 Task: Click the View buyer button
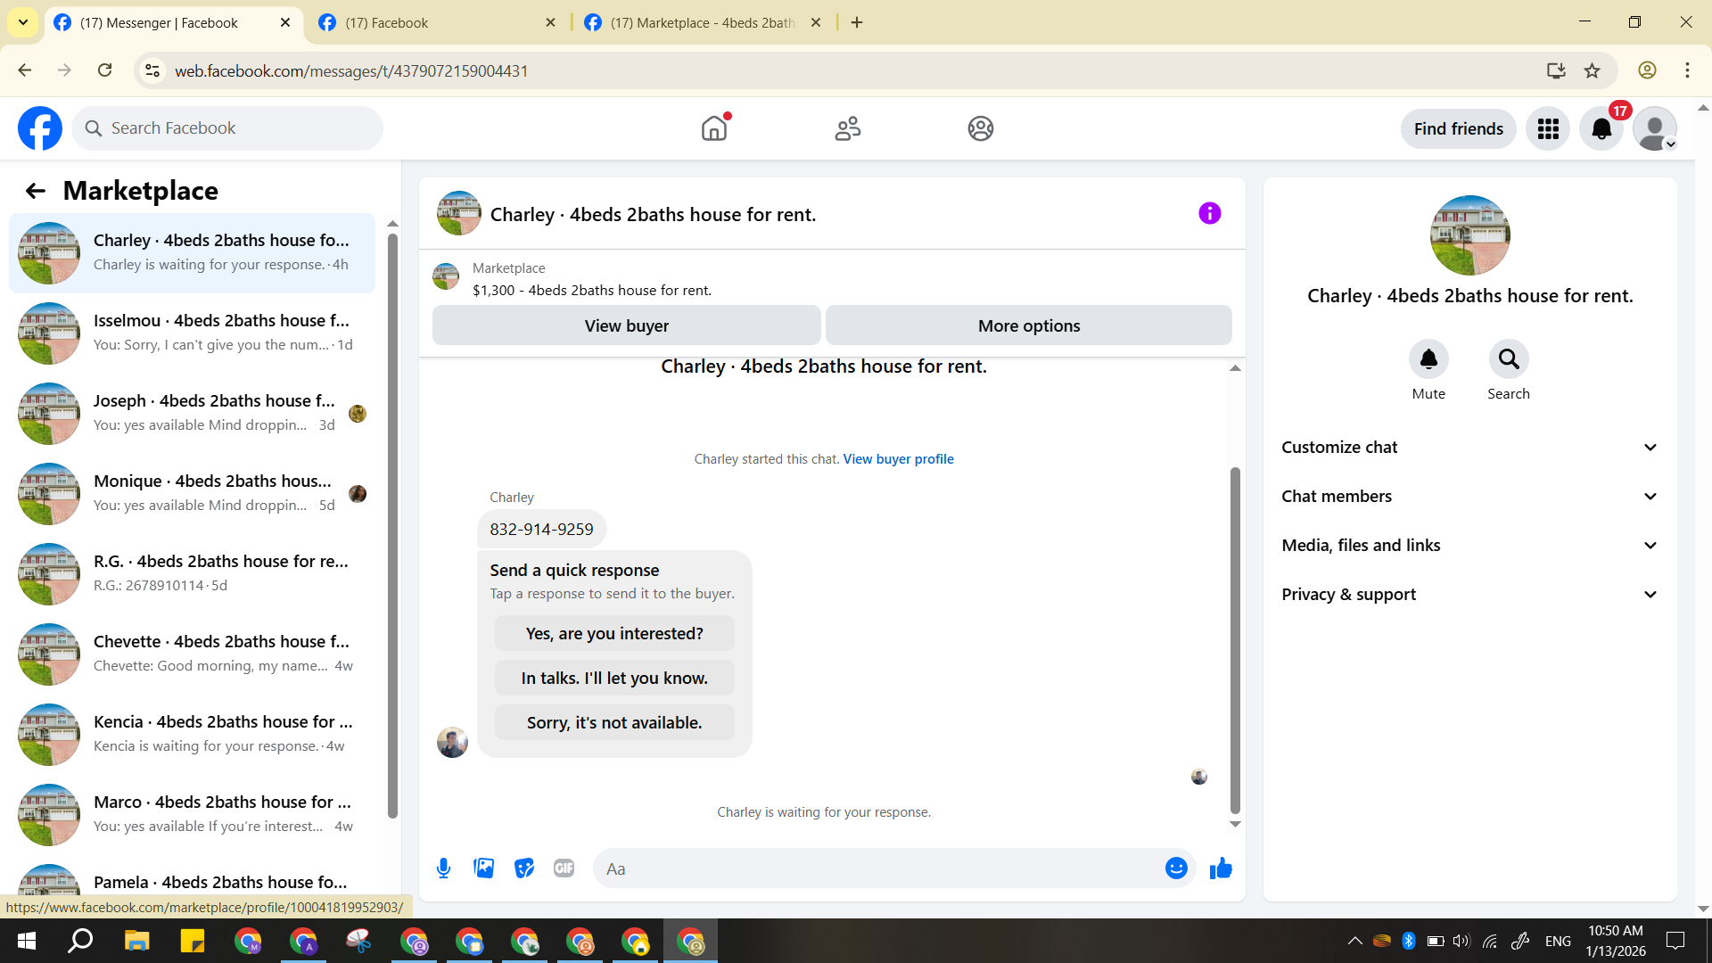click(626, 325)
